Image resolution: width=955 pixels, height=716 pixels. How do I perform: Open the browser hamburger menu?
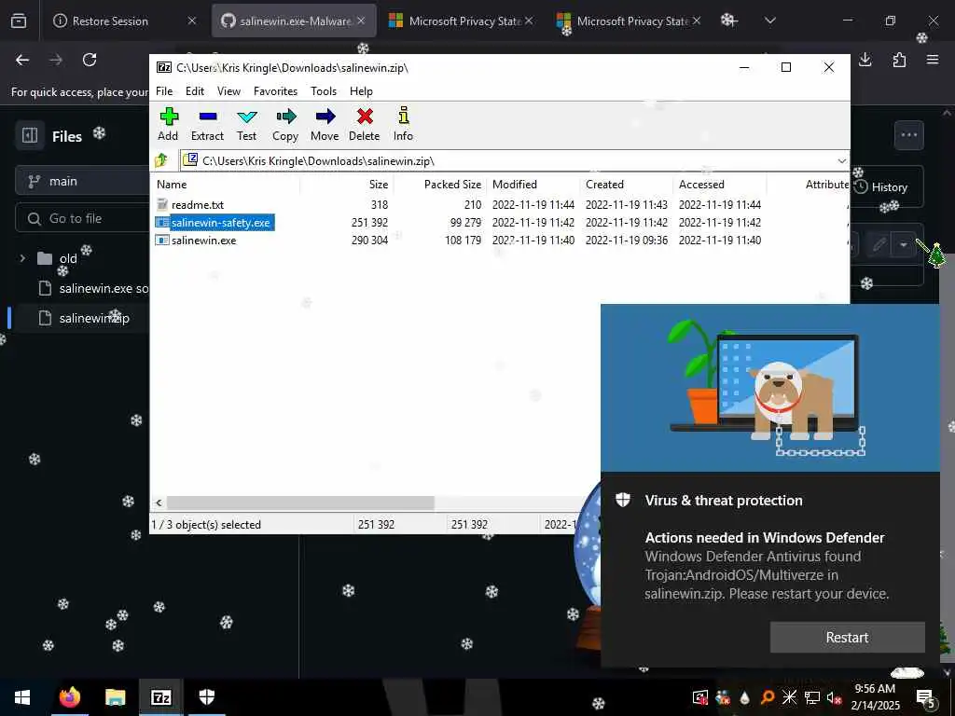point(933,60)
